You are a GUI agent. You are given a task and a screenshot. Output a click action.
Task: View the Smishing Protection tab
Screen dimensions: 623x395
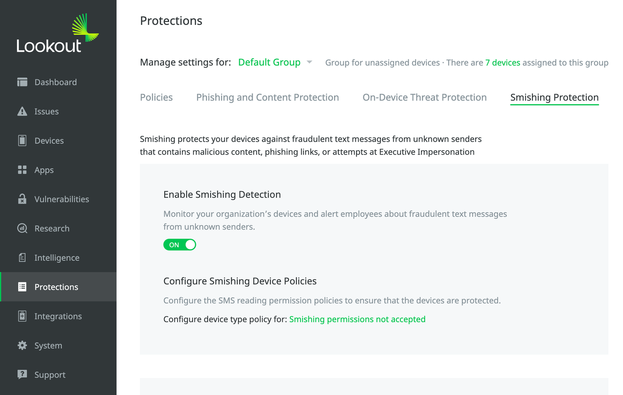554,97
